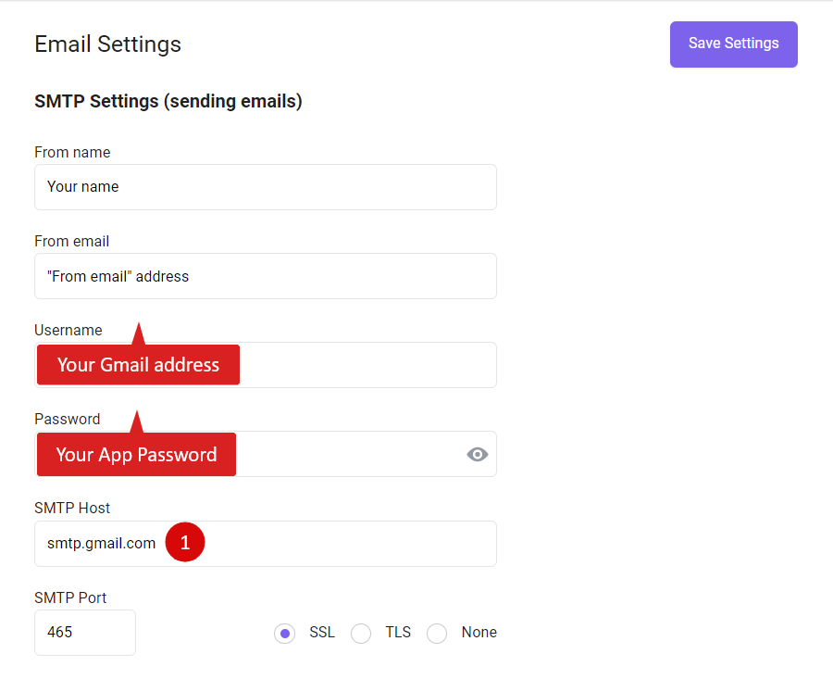Choose the TLS encryption radio button

point(361,634)
